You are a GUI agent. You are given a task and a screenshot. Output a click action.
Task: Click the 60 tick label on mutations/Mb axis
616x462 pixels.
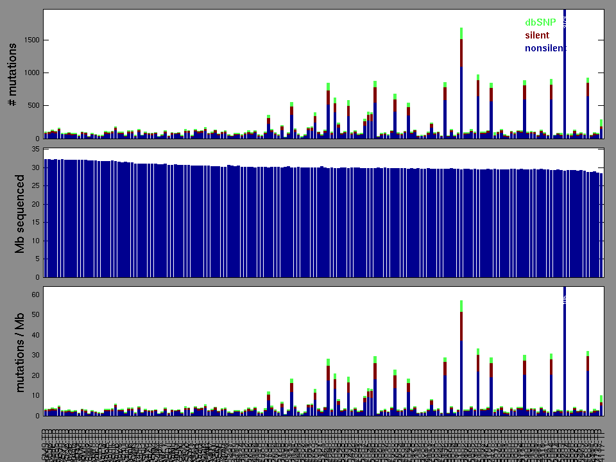[x=35, y=295]
